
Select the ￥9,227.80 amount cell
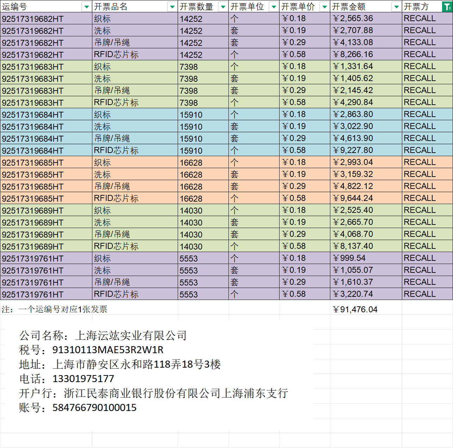click(353, 150)
